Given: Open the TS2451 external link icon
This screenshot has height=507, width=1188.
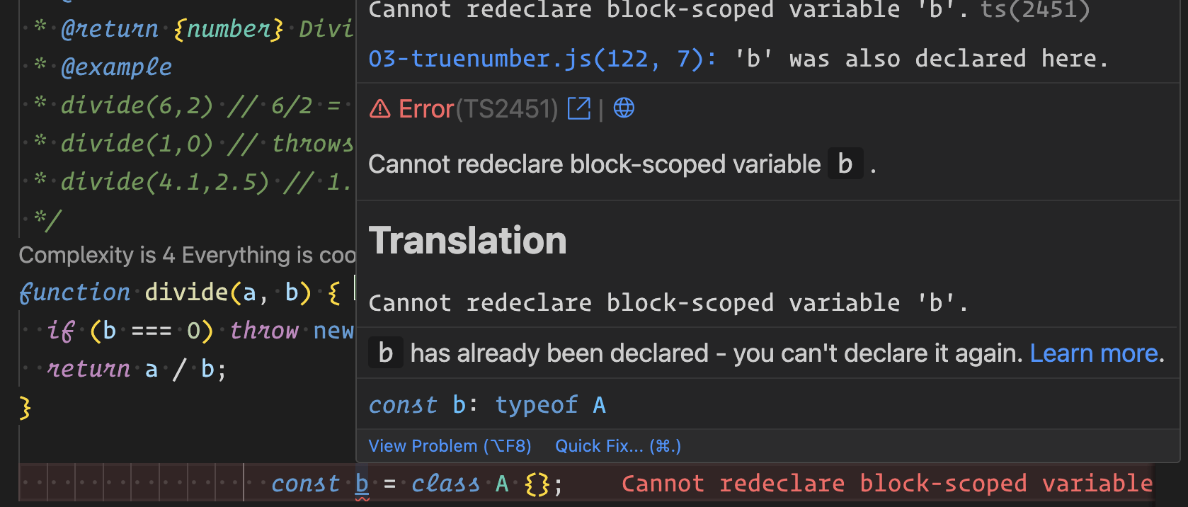Looking at the screenshot, I should click(578, 108).
